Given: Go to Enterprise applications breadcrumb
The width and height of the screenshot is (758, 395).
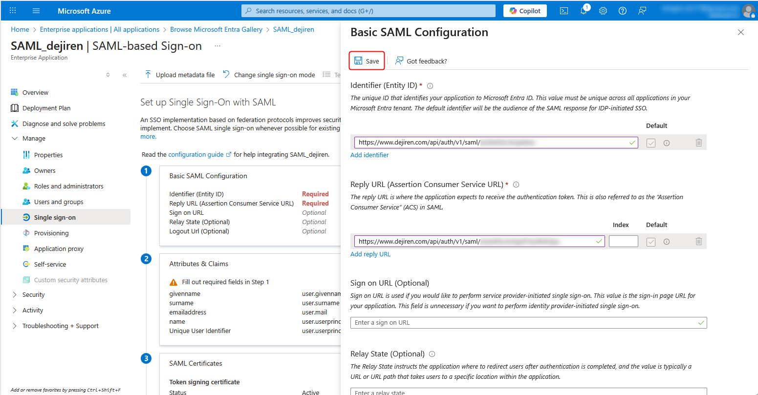Looking at the screenshot, I should coord(100,29).
